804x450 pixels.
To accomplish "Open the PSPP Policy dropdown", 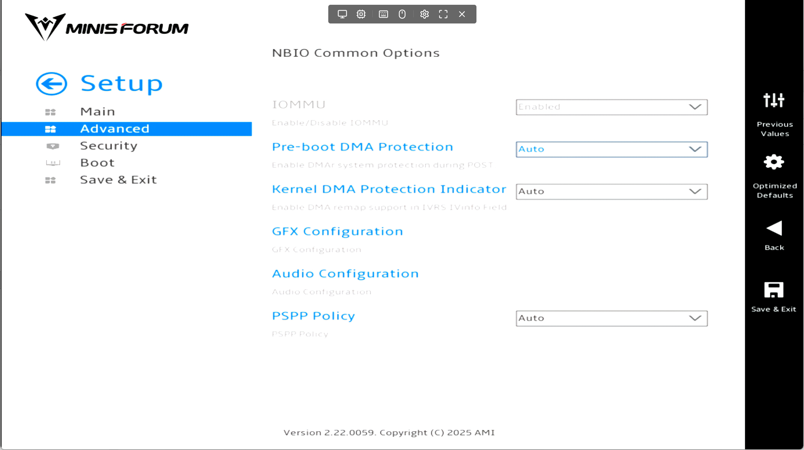I will tap(611, 318).
